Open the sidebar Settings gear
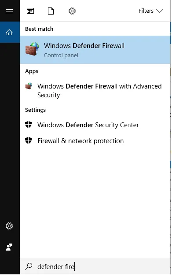The height and width of the screenshot is (277, 172). 9,226
